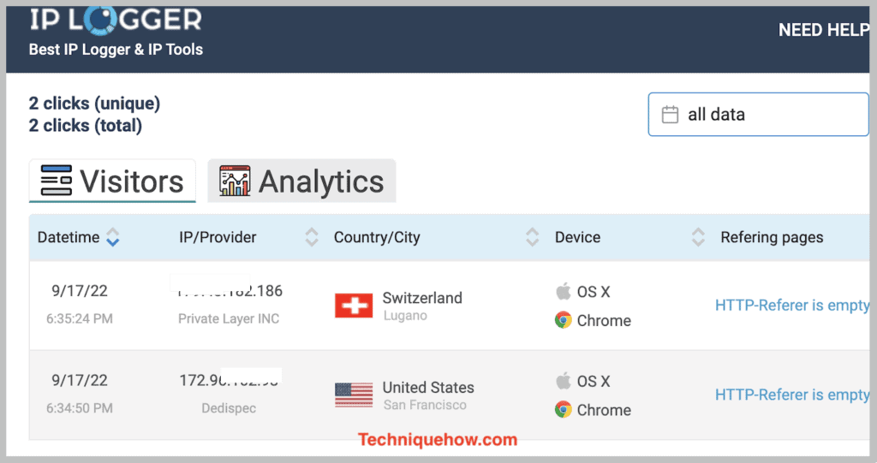The image size is (877, 463).
Task: Open the NEED HELP link
Action: coord(824,30)
